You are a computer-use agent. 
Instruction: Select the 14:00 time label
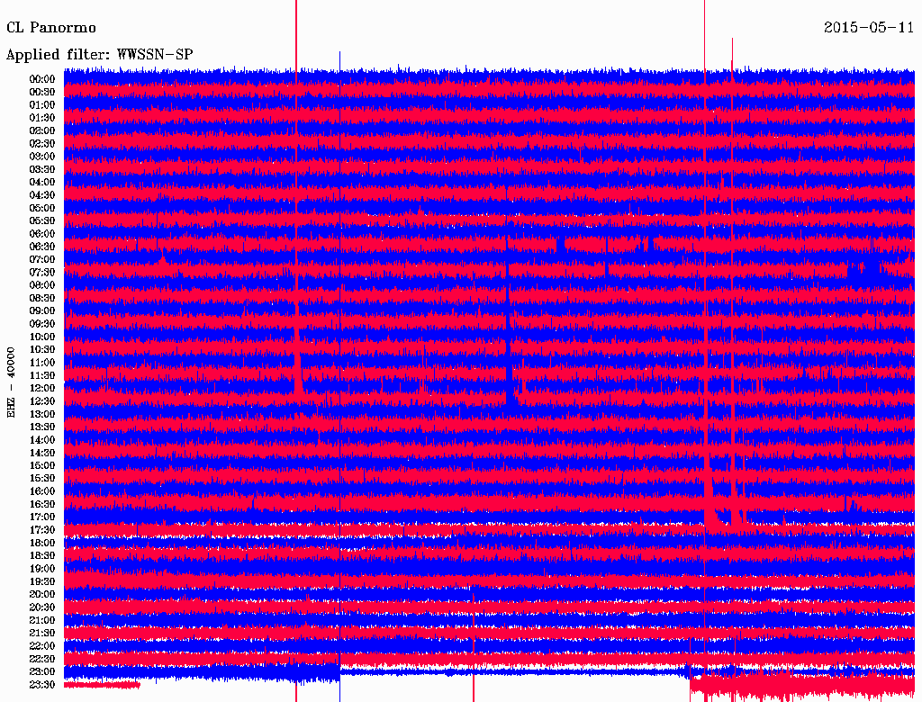42,440
